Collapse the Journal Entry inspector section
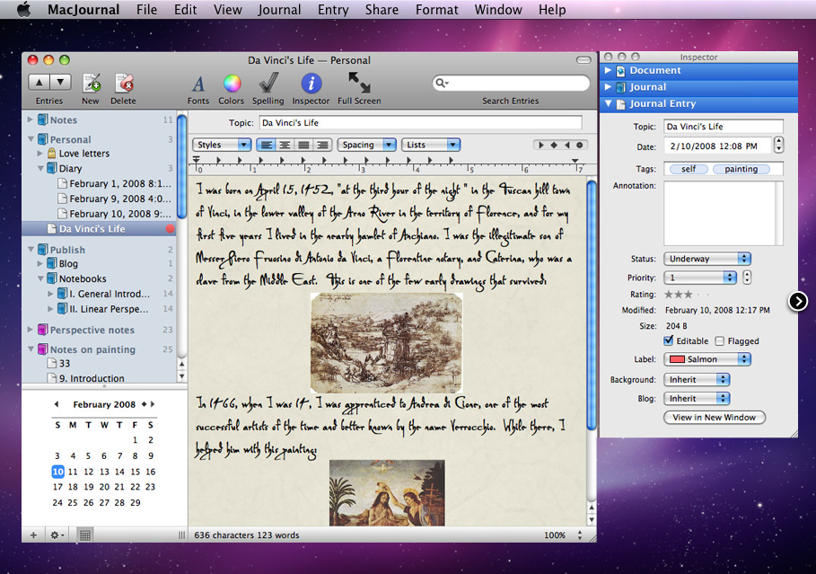816x574 pixels. point(608,103)
